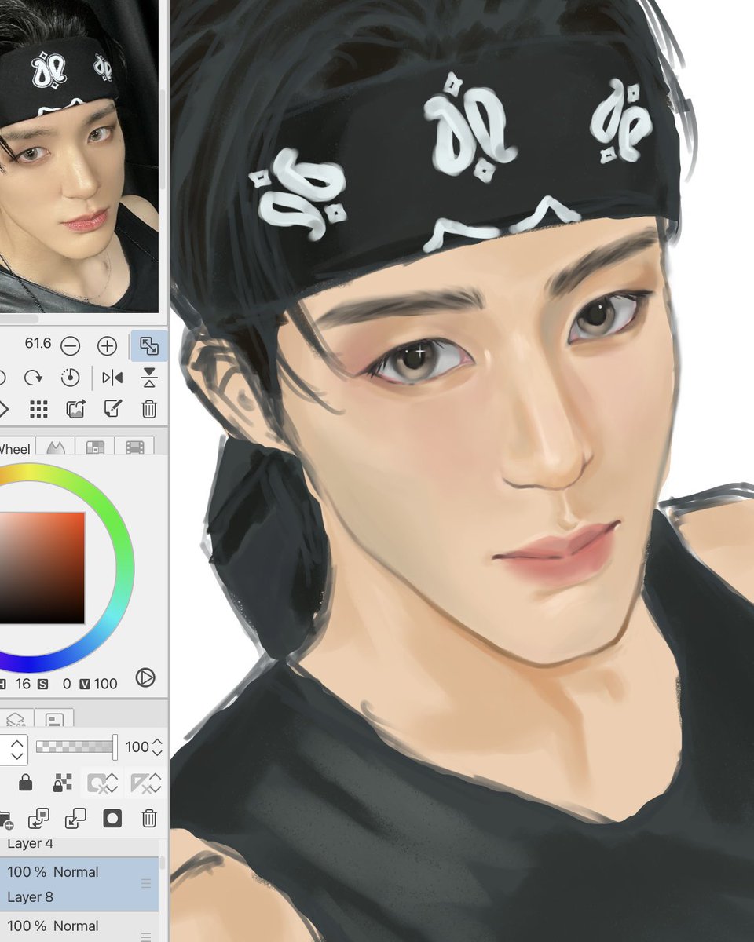Grab the Layer 8 drag handle
The height and width of the screenshot is (942, 754).
point(145,884)
